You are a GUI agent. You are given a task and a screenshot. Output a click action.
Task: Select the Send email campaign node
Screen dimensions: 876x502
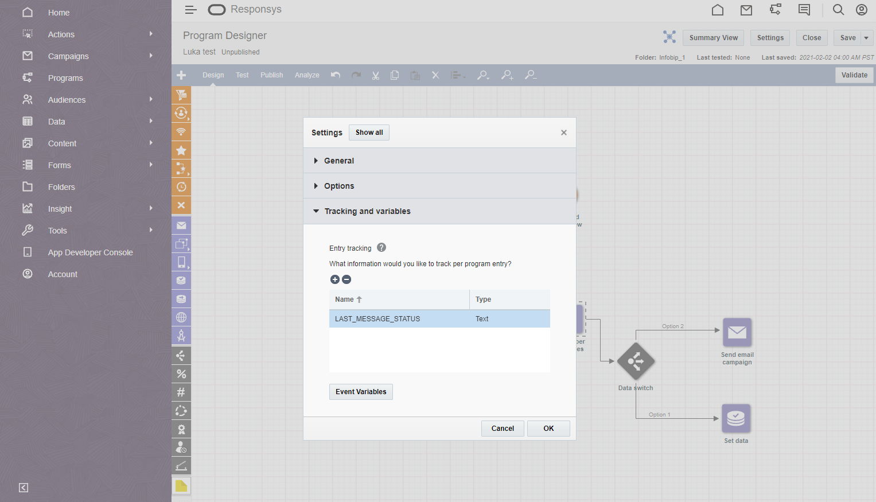pyautogui.click(x=737, y=333)
